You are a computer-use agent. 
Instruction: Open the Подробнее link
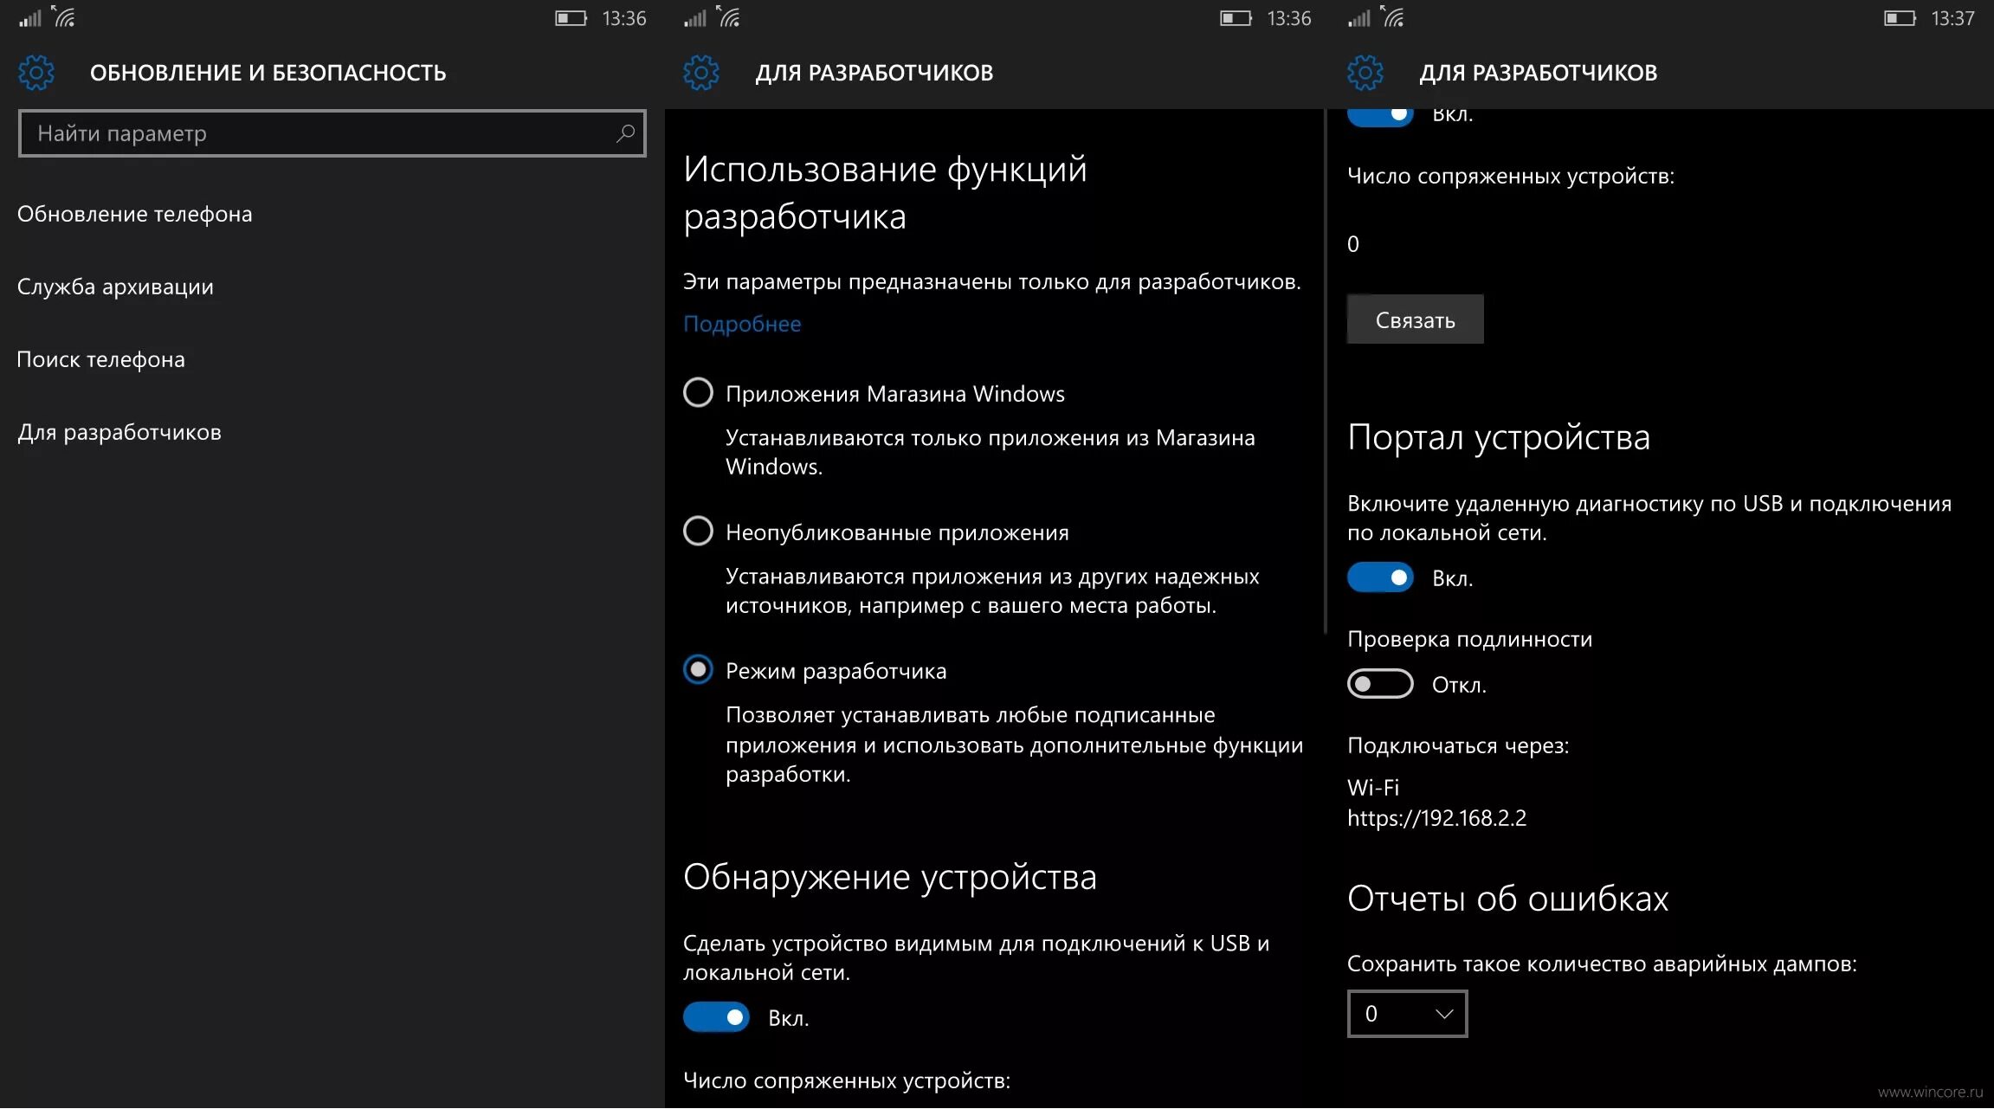[742, 324]
